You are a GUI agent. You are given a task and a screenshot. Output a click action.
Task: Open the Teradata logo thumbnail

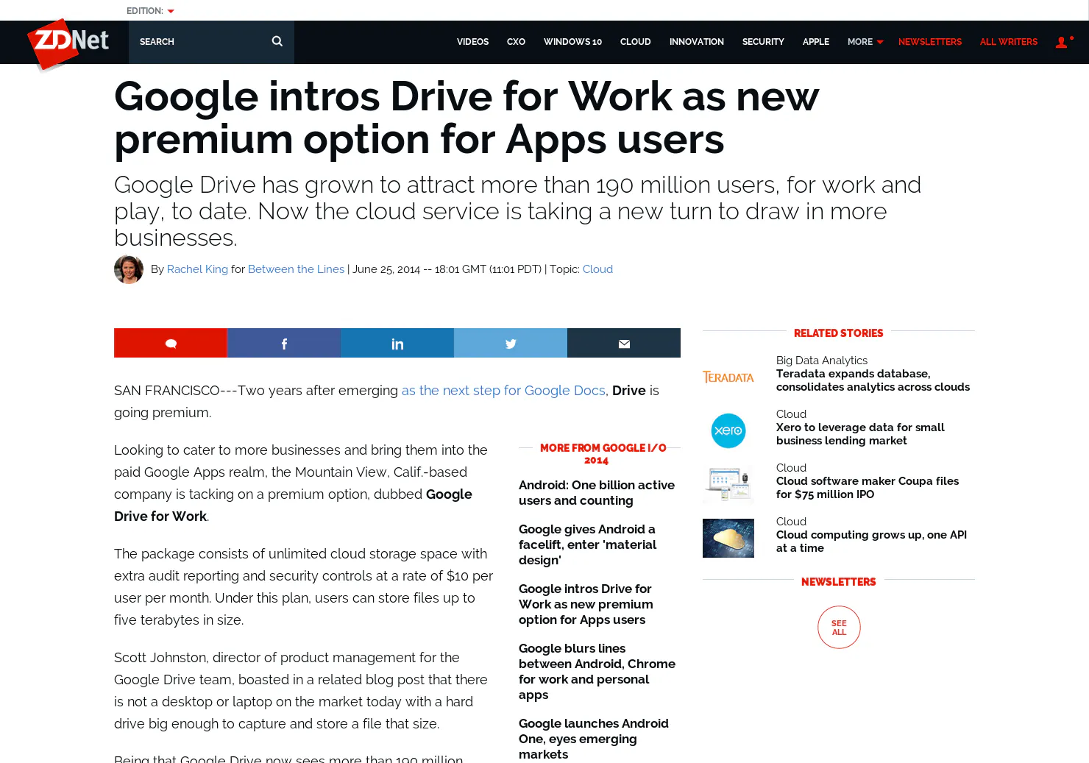pyautogui.click(x=728, y=377)
